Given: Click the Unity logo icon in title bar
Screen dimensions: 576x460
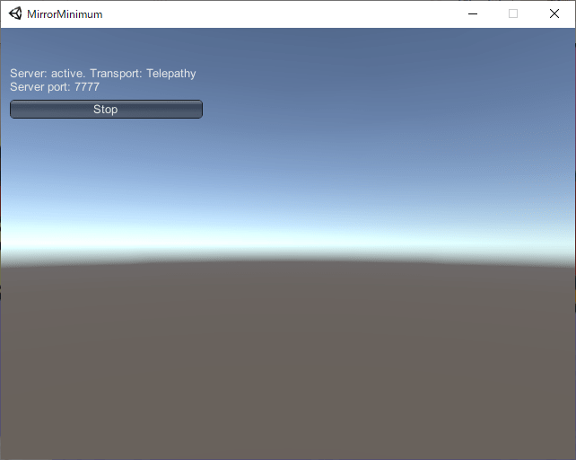Looking at the screenshot, I should (x=15, y=14).
